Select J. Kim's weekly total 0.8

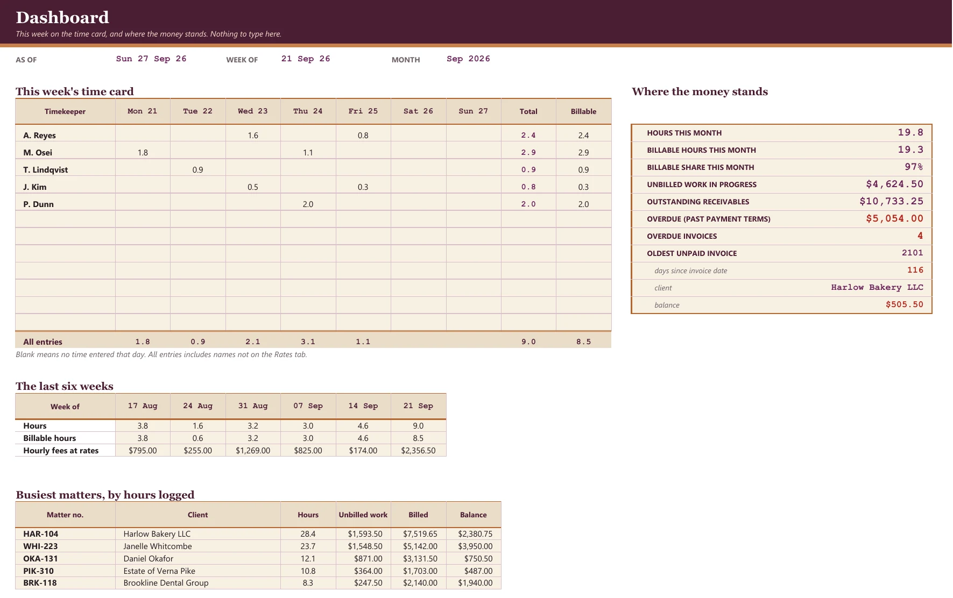pos(528,187)
